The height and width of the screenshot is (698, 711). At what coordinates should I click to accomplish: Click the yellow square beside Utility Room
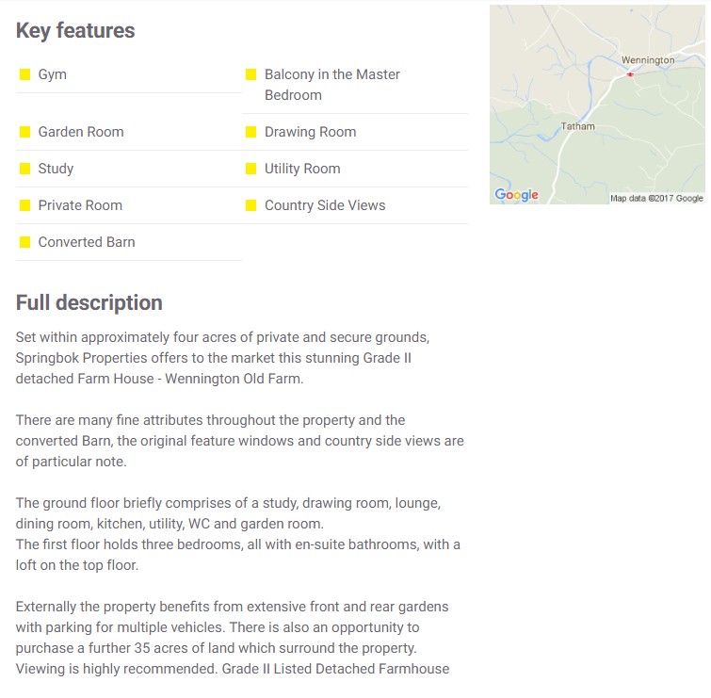tap(250, 169)
